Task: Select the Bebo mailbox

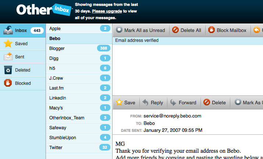Action: tap(79, 39)
